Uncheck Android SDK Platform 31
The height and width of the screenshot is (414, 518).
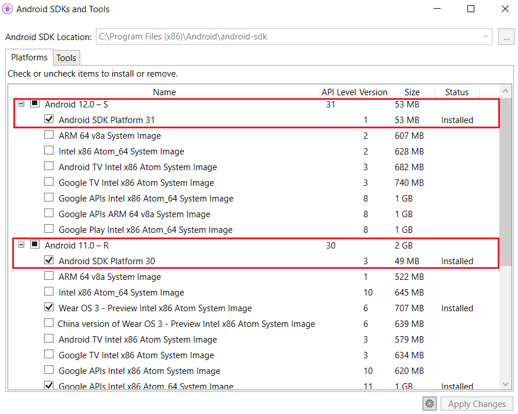point(49,120)
